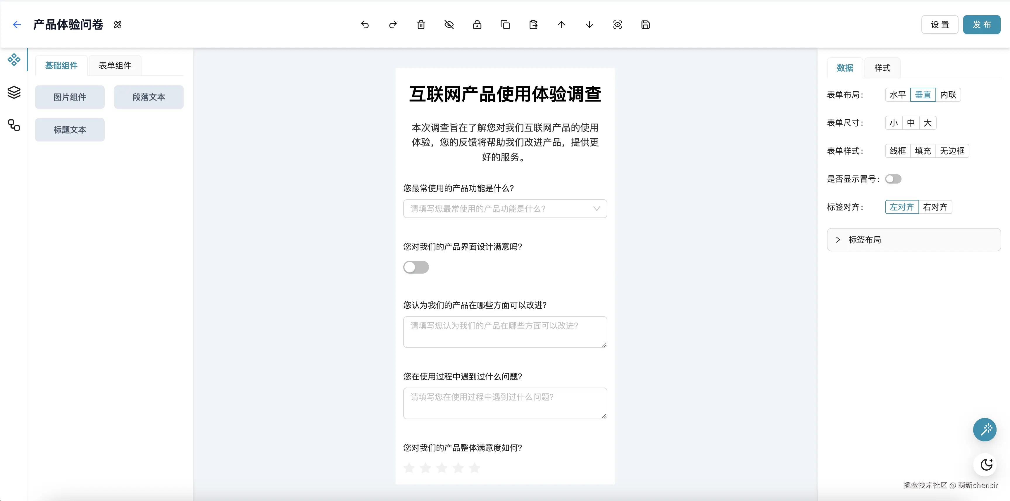The height and width of the screenshot is (501, 1010).
Task: Select 水平 form layout option
Action: click(x=897, y=95)
